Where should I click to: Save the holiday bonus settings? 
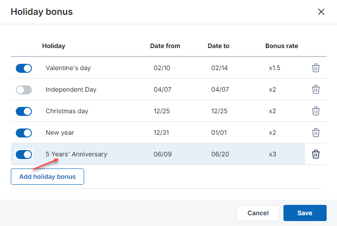(305, 213)
